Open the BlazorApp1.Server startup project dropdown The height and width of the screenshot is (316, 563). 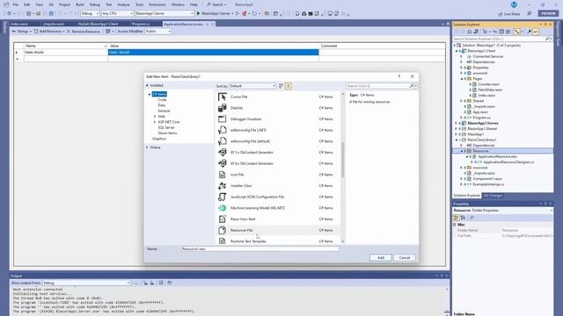165,13
